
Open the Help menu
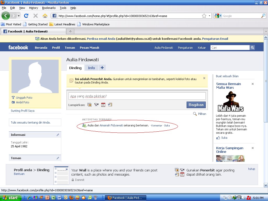tap(73, 8)
